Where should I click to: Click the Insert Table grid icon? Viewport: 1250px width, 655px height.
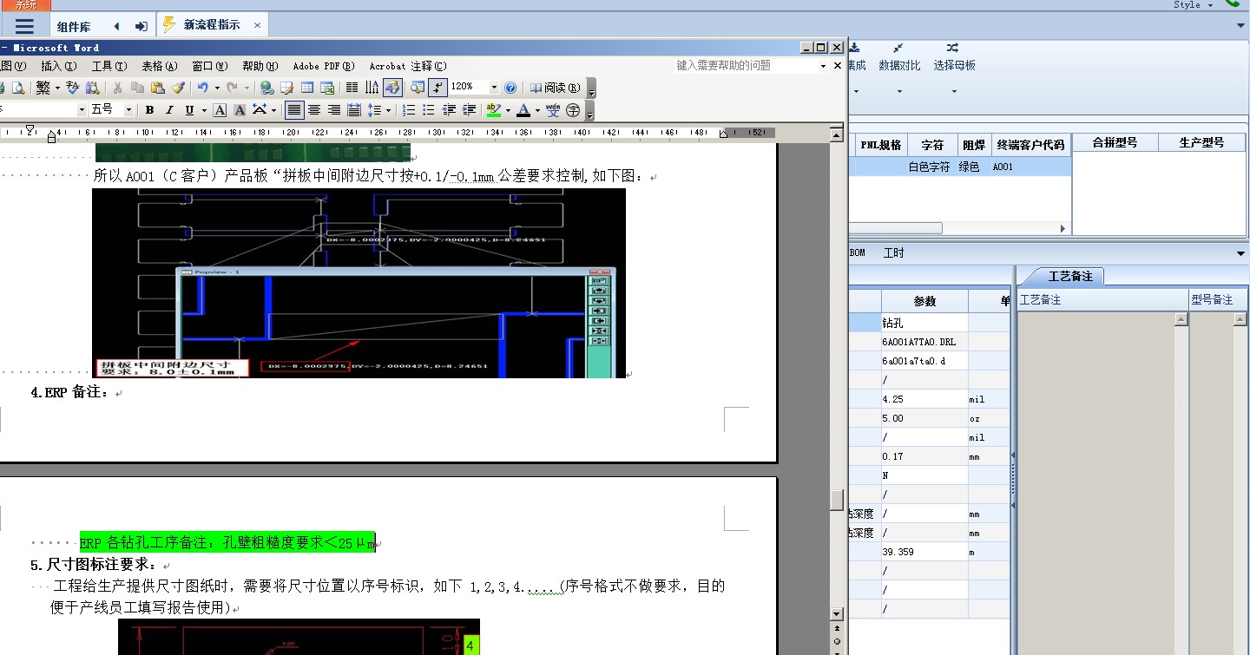(306, 88)
